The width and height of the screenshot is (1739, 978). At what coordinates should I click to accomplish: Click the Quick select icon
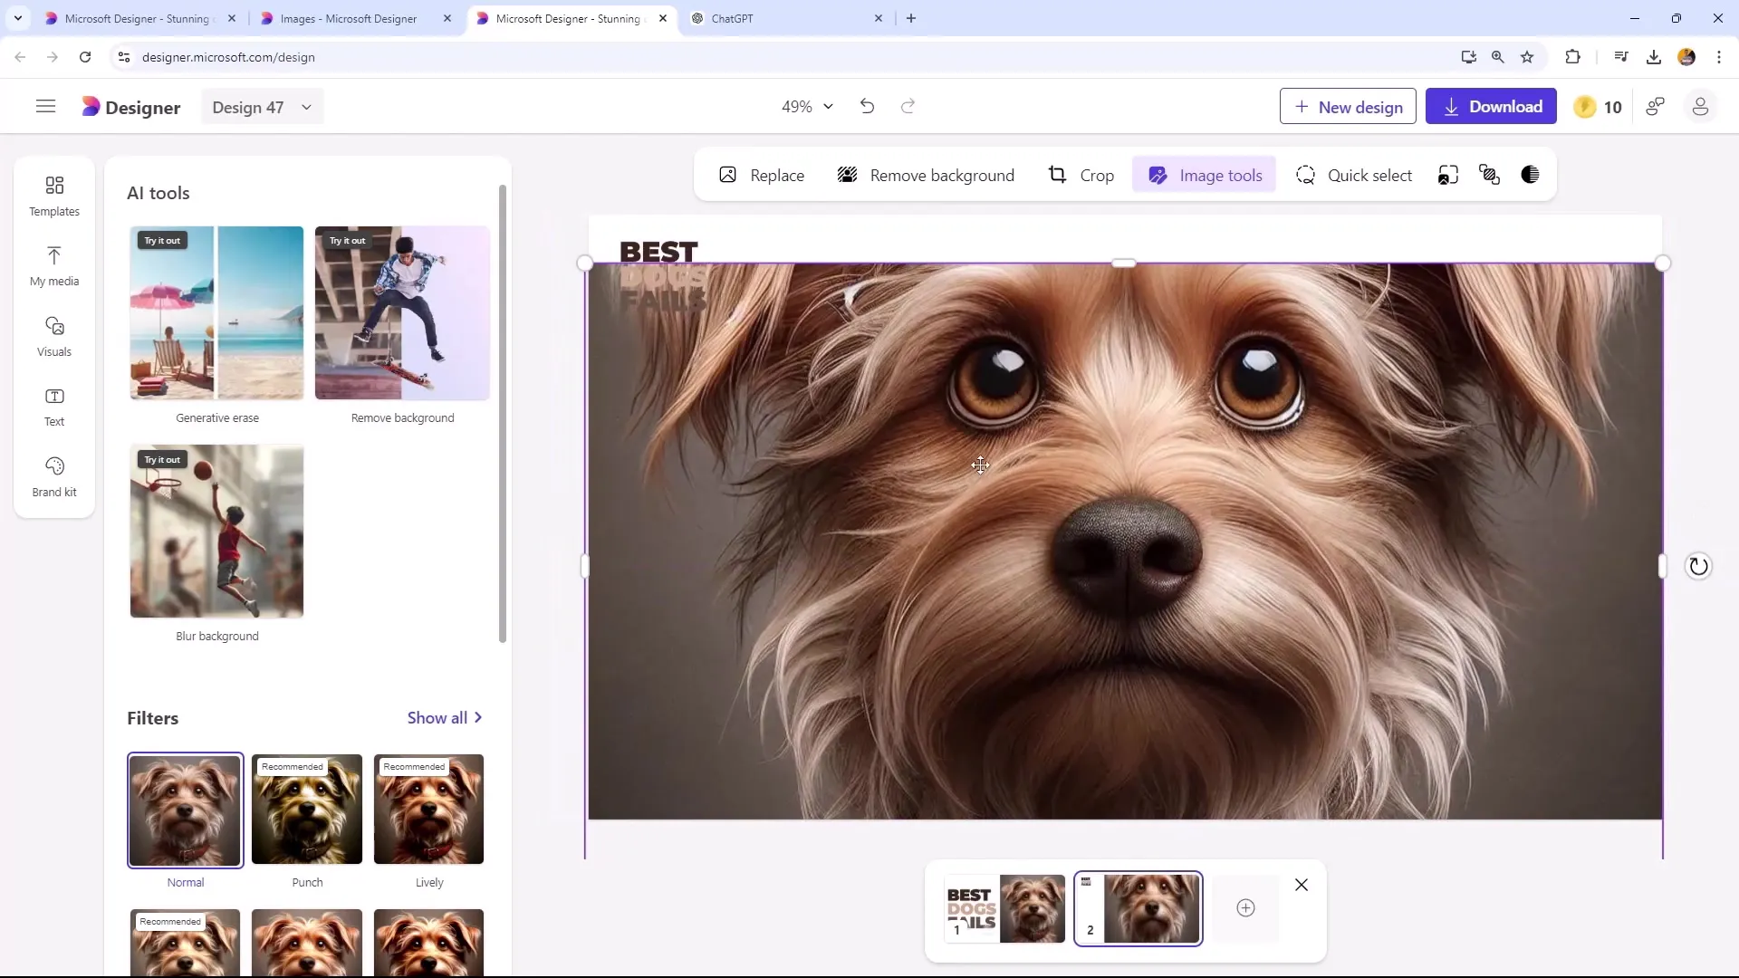point(1305,176)
